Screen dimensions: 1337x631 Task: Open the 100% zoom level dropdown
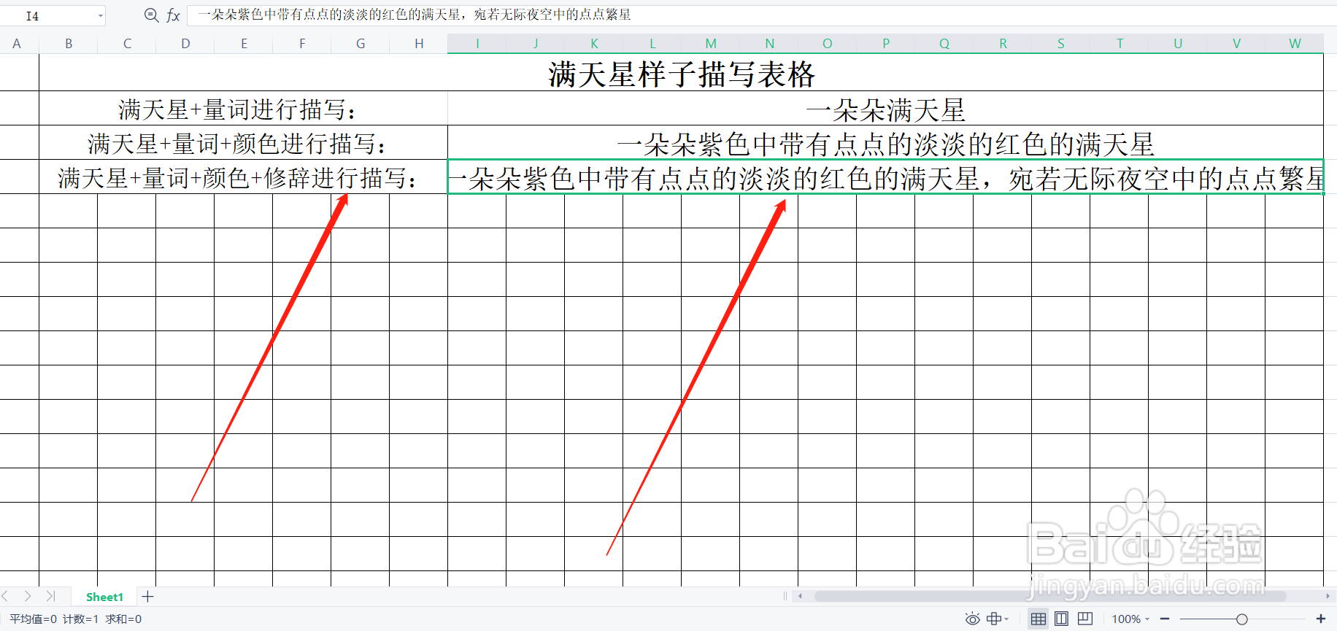pyautogui.click(x=1130, y=619)
